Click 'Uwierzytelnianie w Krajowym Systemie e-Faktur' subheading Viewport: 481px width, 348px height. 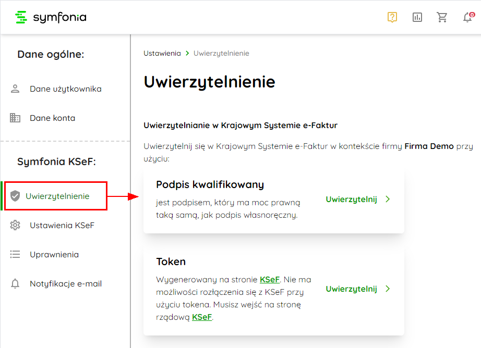coord(240,126)
